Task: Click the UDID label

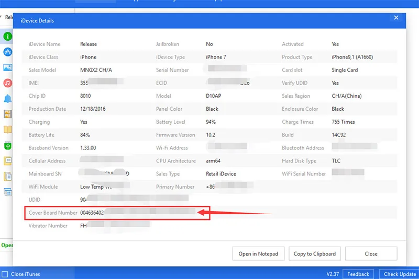Action: (x=34, y=200)
